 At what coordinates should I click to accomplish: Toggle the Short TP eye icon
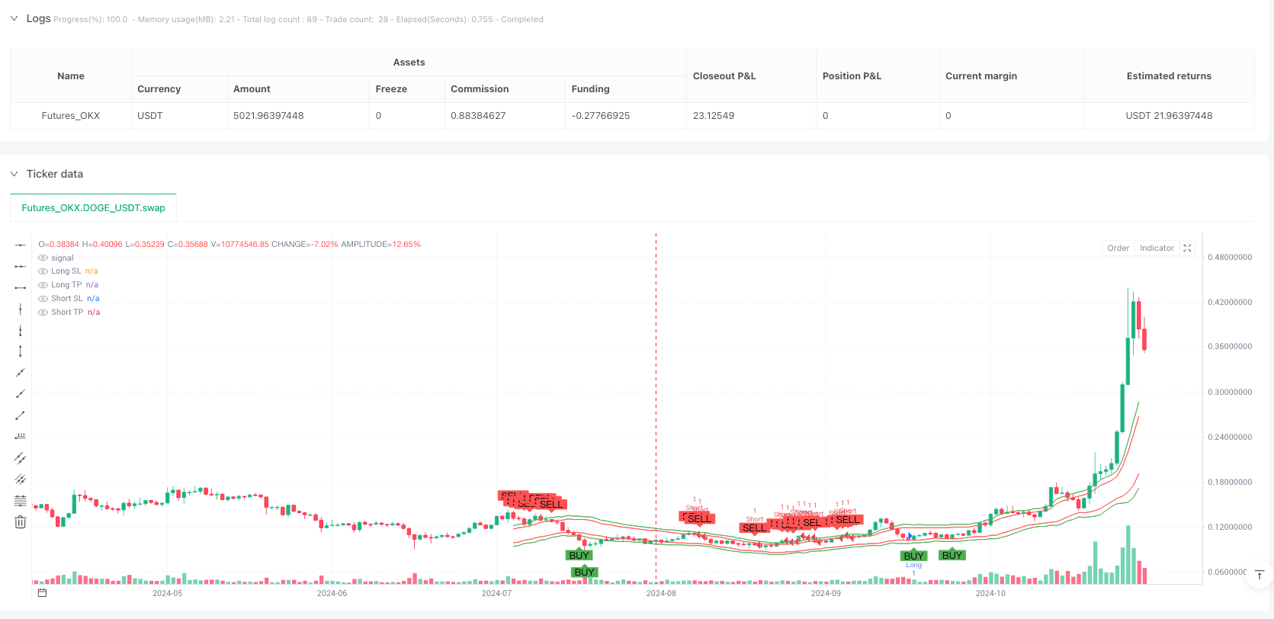pyautogui.click(x=43, y=313)
